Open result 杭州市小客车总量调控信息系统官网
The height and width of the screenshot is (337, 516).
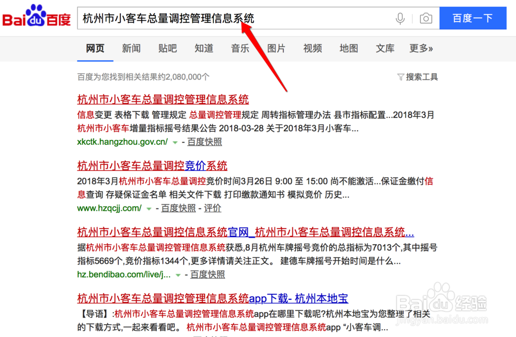(x=246, y=232)
